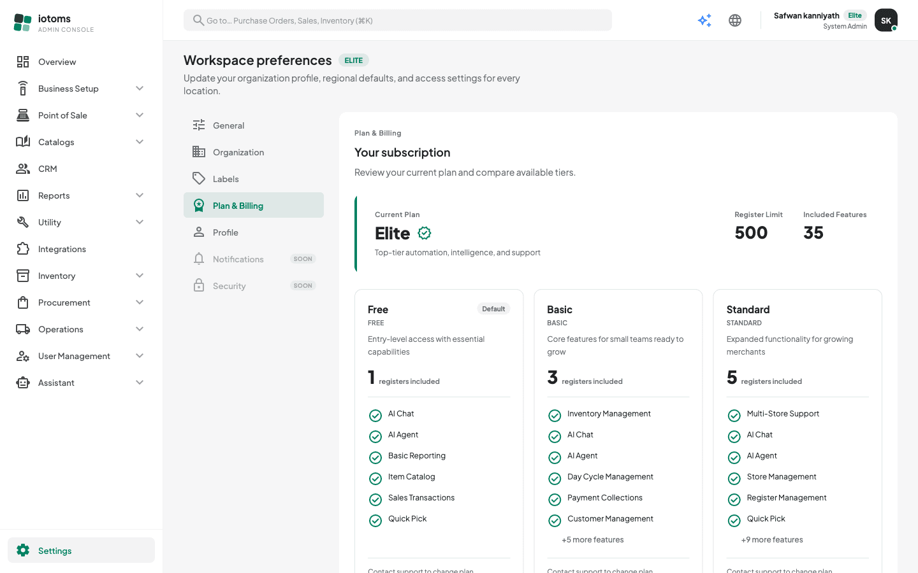Click the Operations truck icon
Image resolution: width=918 pixels, height=573 pixels.
[x=23, y=329]
